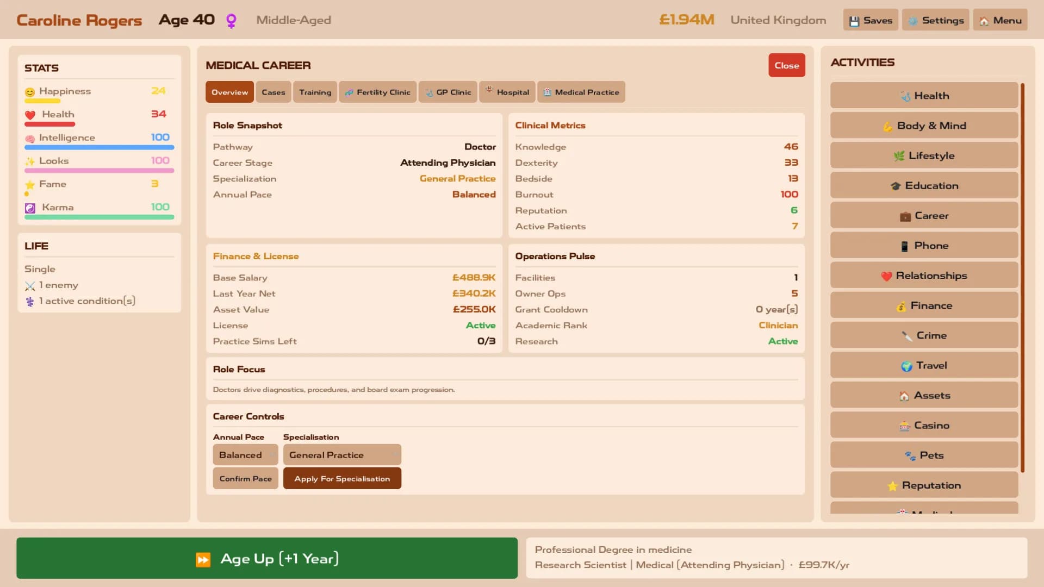Open the Annual Pace Balanced dropdown
This screenshot has height=587, width=1044.
tap(245, 455)
